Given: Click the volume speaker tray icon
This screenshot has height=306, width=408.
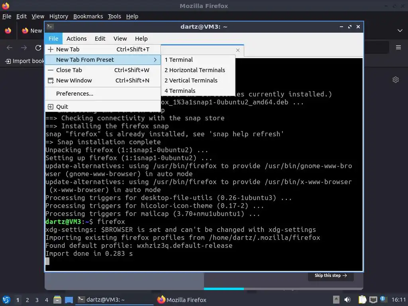Looking at the screenshot, I should pyautogui.click(x=347, y=300).
